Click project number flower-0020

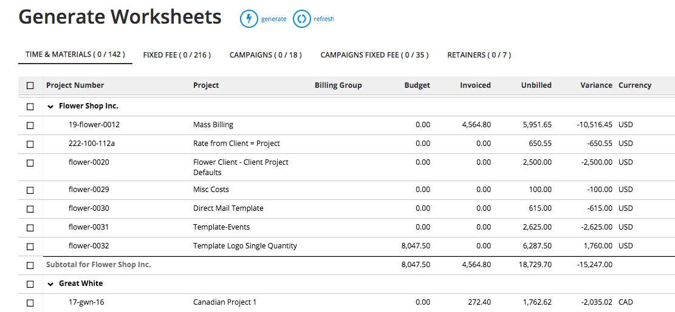(x=89, y=162)
